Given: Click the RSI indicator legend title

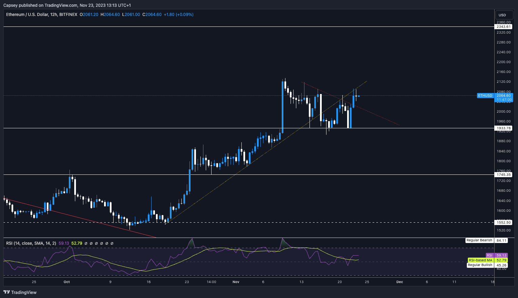Looking at the screenshot, I should coord(31,243).
